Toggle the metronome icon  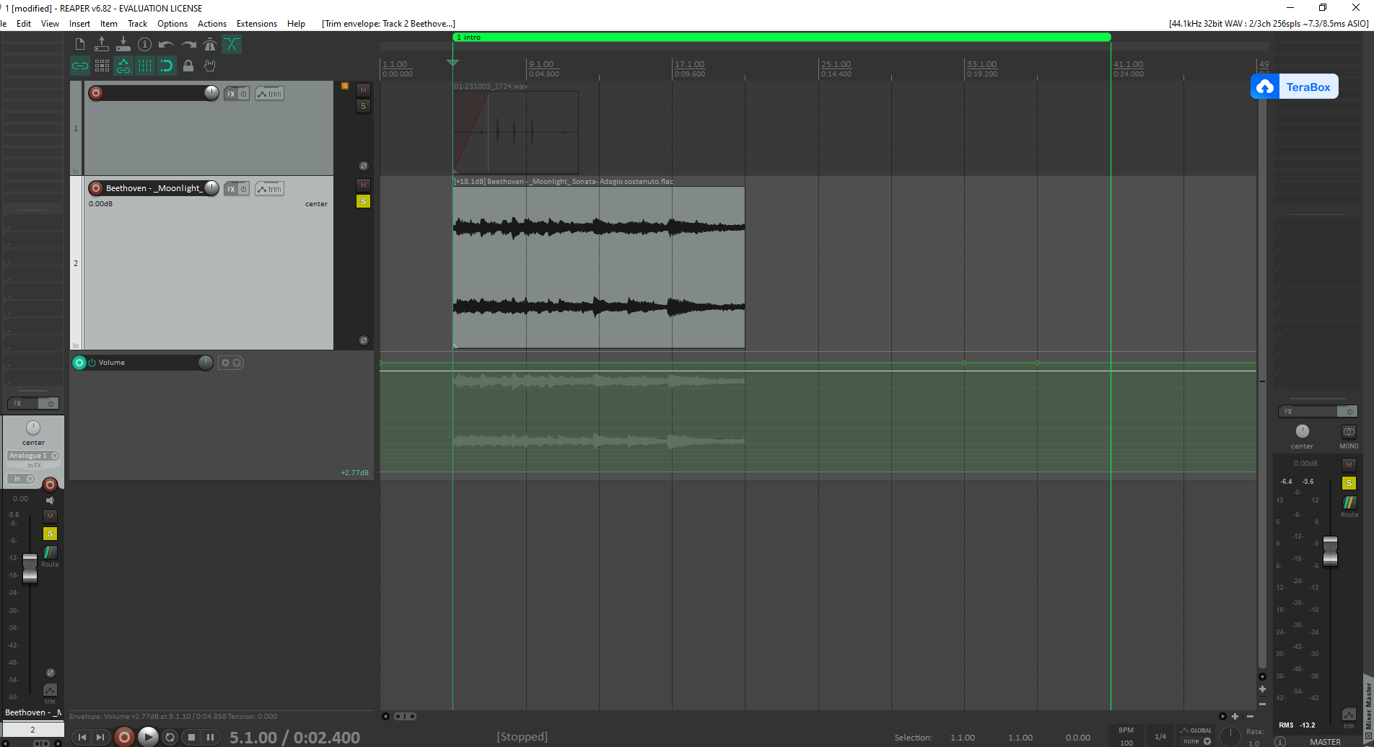point(210,45)
